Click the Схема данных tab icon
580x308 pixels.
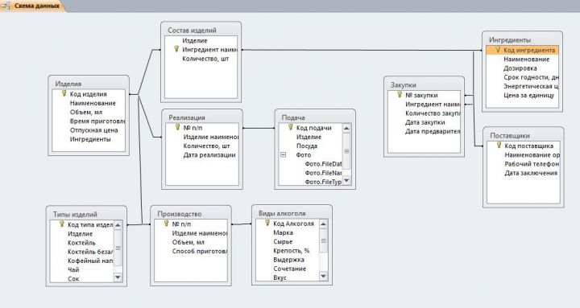tap(6, 6)
